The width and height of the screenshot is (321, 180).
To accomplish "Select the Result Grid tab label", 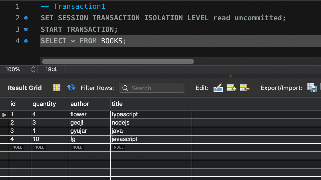I will coord(25,88).
